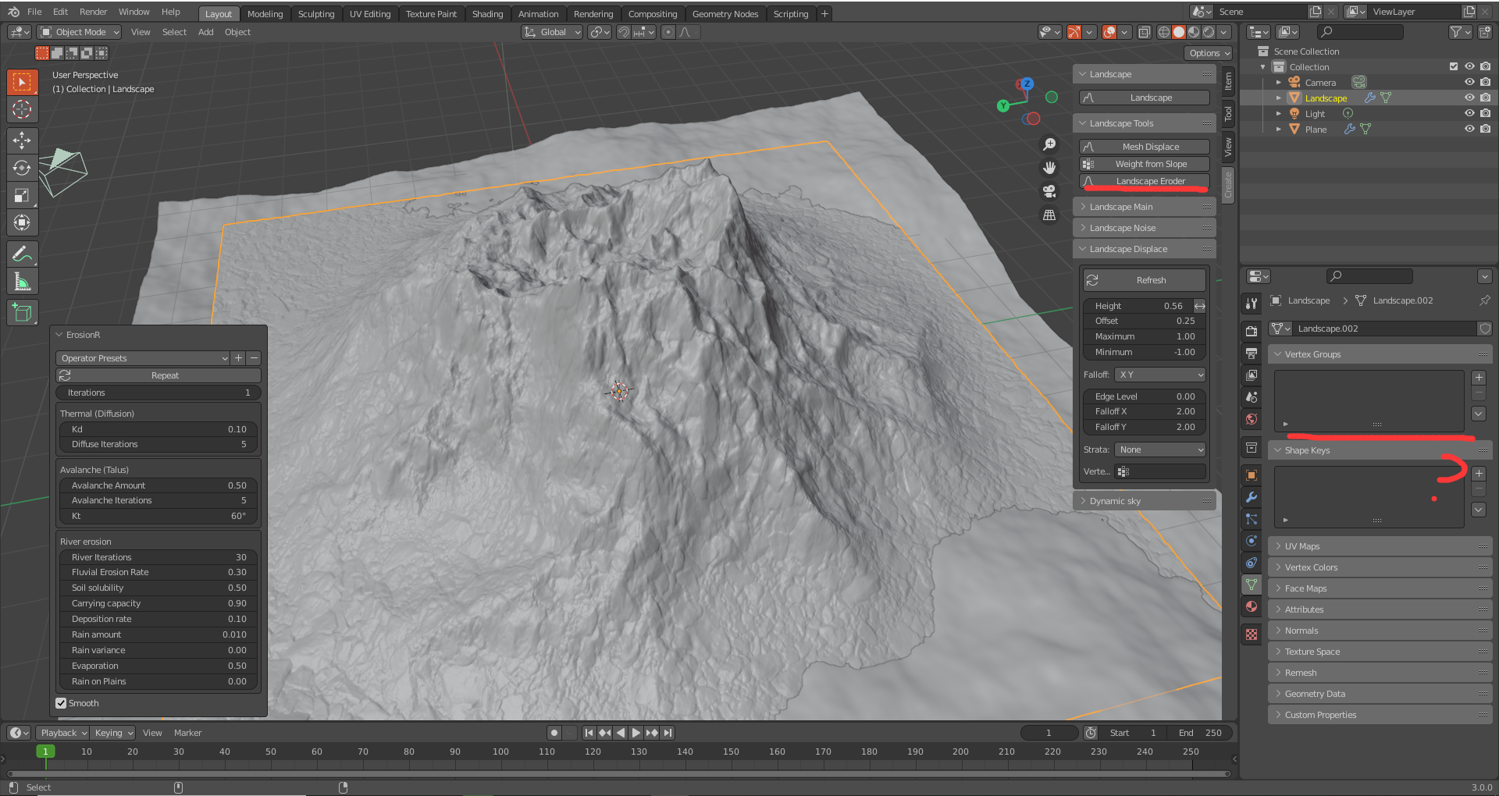Uncheck the Smooth checkbox
Image resolution: width=1499 pixels, height=796 pixels.
(x=61, y=703)
